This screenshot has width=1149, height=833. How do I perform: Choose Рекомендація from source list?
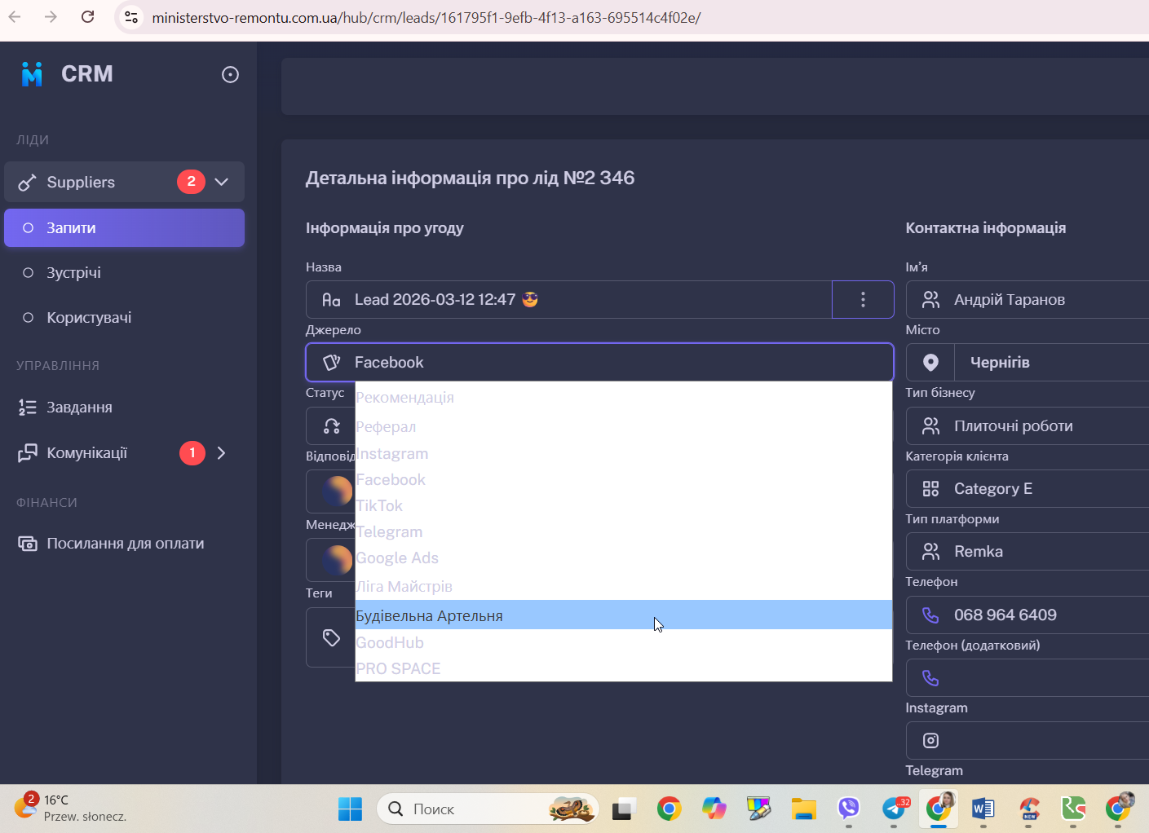[x=624, y=398]
